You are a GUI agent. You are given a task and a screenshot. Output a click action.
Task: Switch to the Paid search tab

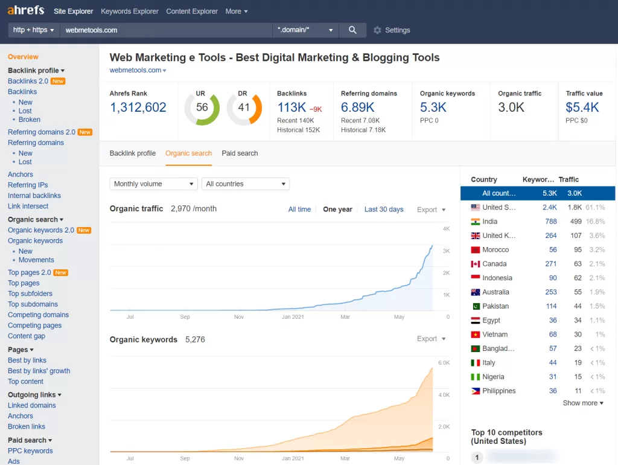(x=240, y=153)
